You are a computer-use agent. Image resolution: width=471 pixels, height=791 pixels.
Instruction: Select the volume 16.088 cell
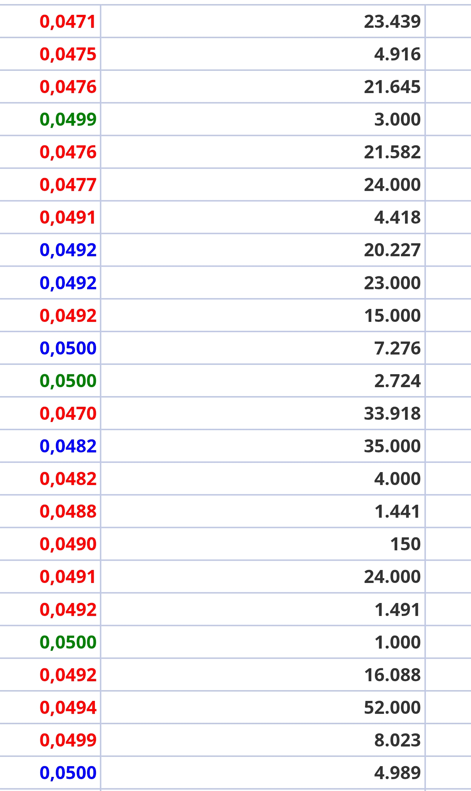(x=263, y=675)
